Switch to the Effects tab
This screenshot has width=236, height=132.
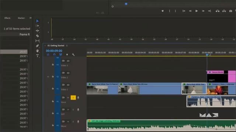(x=7, y=18)
